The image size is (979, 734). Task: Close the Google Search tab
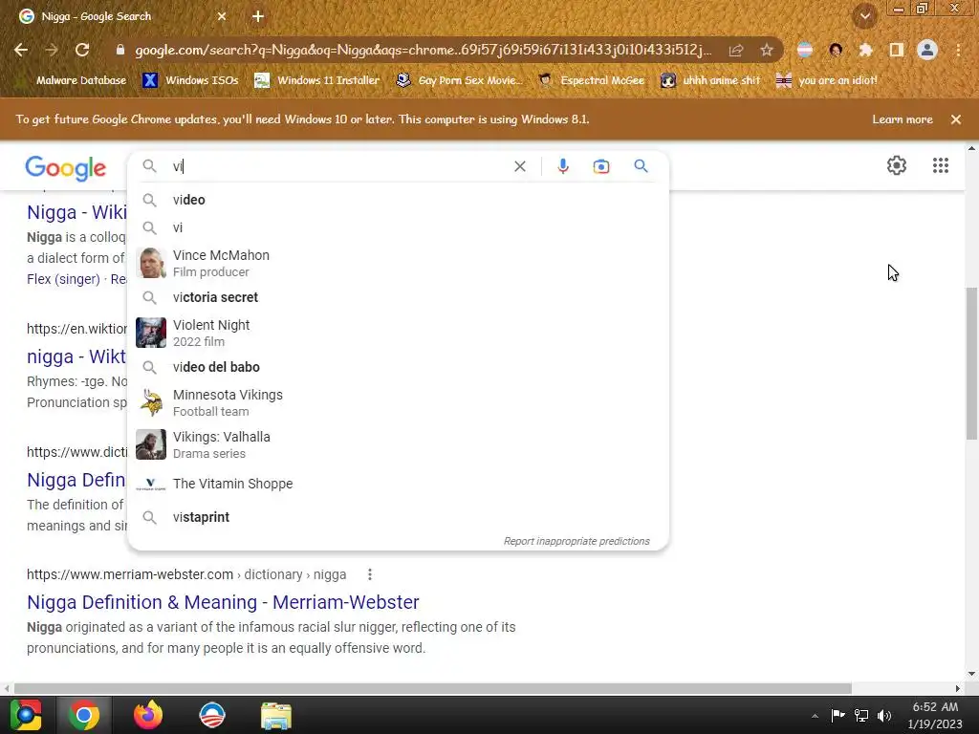[x=222, y=16]
